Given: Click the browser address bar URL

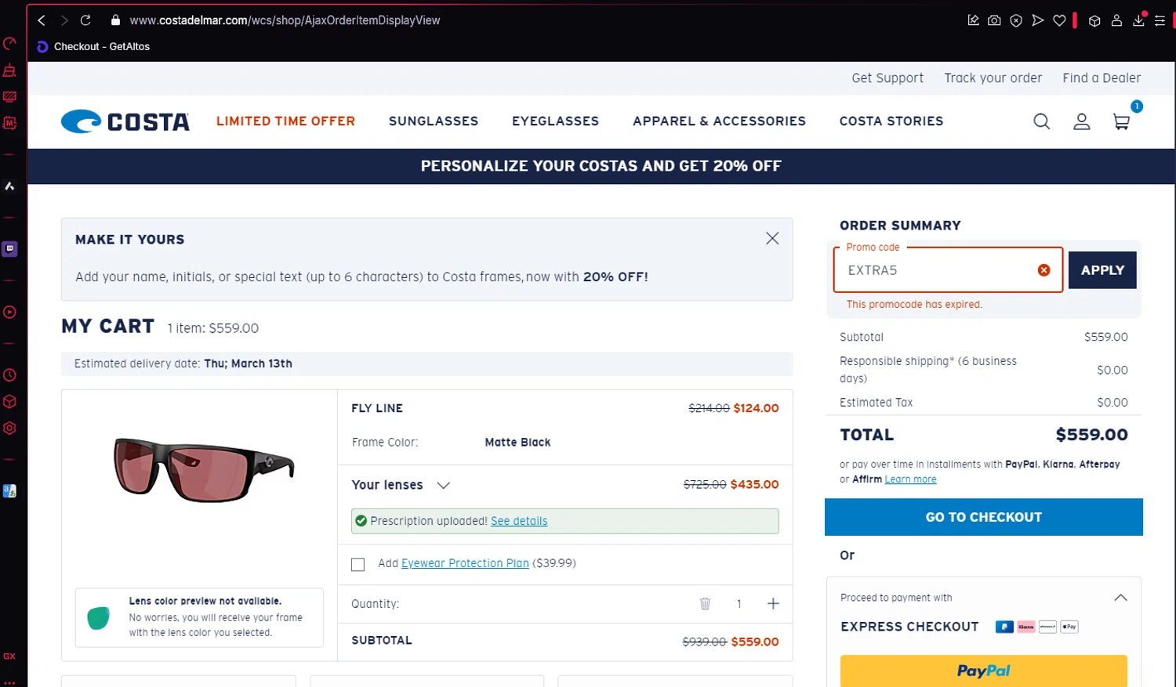Looking at the screenshot, I should 285,20.
